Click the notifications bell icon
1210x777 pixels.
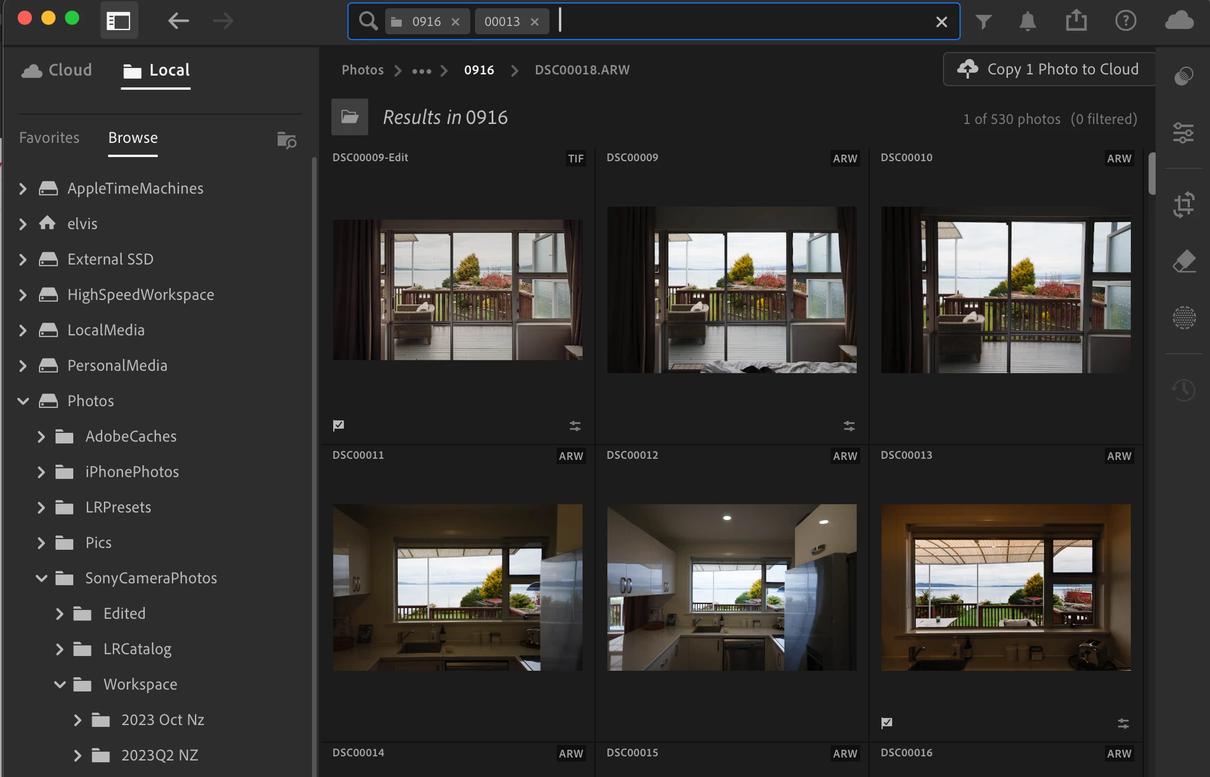(x=1027, y=22)
